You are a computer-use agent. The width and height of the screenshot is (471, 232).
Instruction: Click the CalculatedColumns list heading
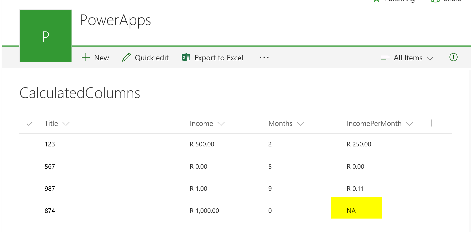80,93
